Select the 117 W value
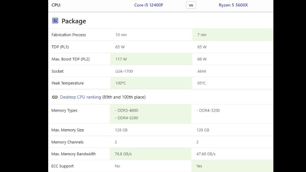The image size is (306, 172). [121, 59]
